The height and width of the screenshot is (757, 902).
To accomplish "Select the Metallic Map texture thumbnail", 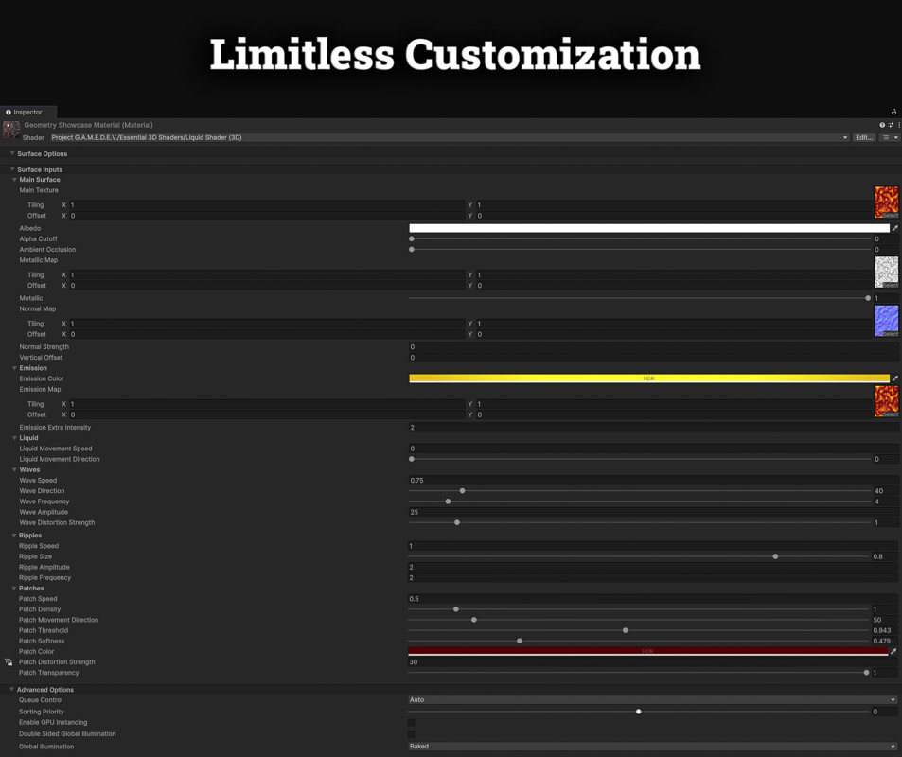I will 887,273.
